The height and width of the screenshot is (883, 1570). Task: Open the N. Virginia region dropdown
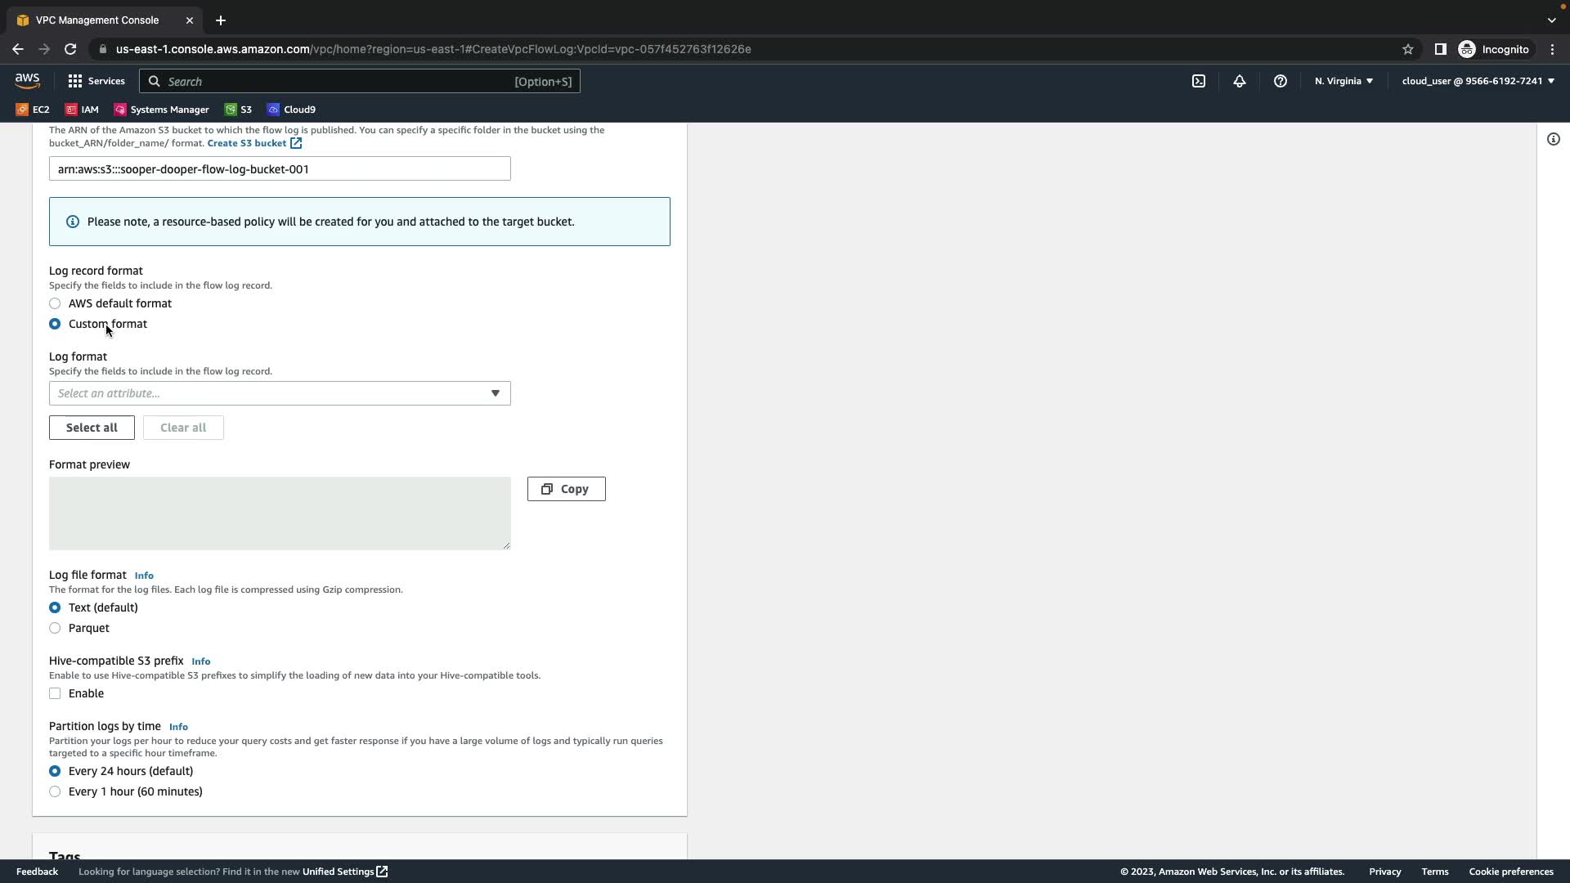pyautogui.click(x=1343, y=81)
